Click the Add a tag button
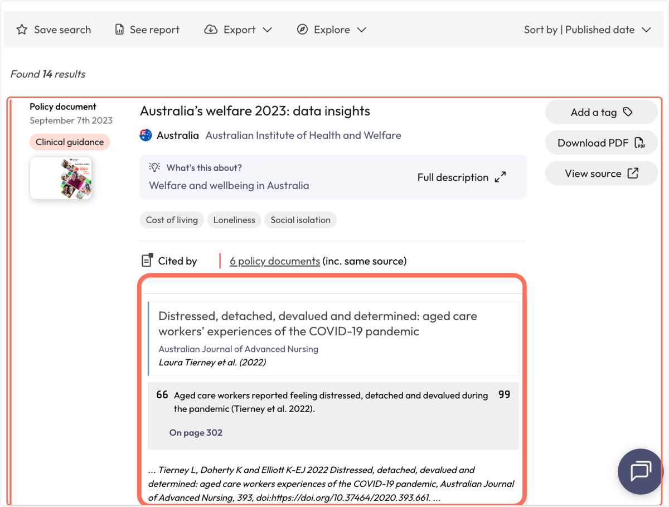This screenshot has height=507, width=669. (x=602, y=112)
